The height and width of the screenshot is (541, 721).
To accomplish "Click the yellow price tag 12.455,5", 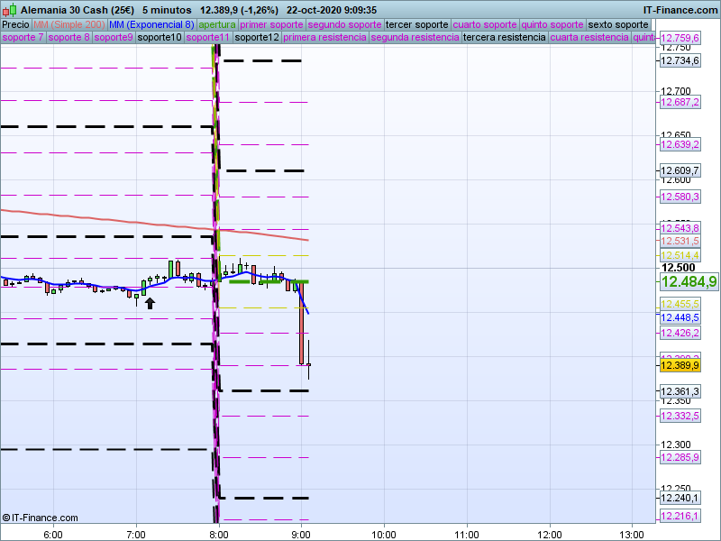I will 680,304.
